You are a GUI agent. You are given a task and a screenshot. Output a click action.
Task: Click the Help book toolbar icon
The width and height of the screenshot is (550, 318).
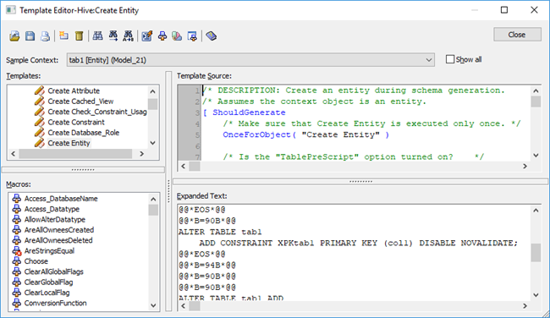click(212, 36)
